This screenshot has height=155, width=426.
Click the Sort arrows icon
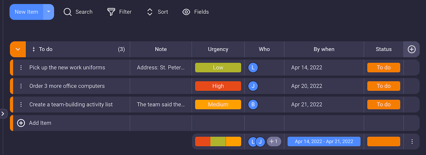pyautogui.click(x=150, y=12)
